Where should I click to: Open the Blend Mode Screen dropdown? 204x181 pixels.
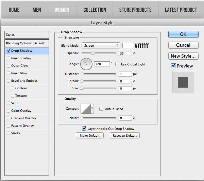point(101,46)
